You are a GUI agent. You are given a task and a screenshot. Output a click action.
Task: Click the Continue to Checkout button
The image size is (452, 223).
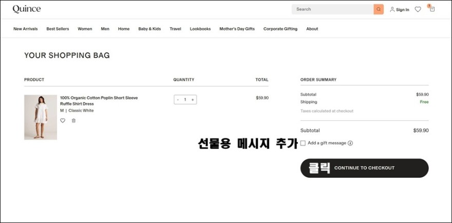[x=364, y=168]
